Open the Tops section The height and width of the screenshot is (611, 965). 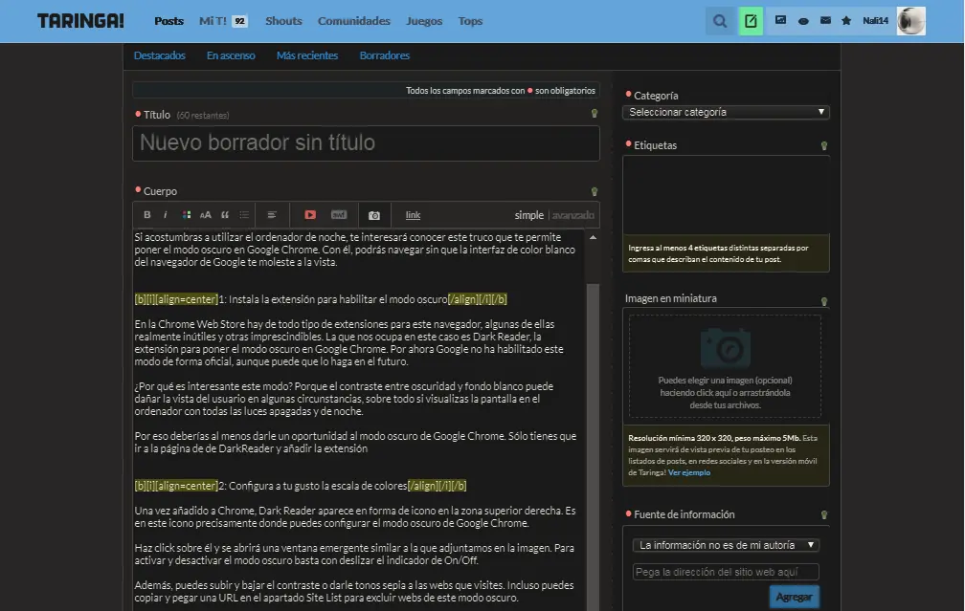click(x=470, y=21)
